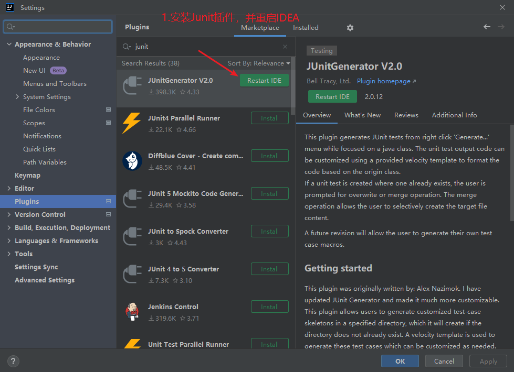Click JUnit to Spock Converter icon
This screenshot has height=372, width=514.
click(x=132, y=236)
